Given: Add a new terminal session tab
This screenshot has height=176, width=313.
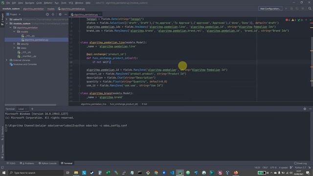Looking at the screenshot, I should [x=32, y=109].
